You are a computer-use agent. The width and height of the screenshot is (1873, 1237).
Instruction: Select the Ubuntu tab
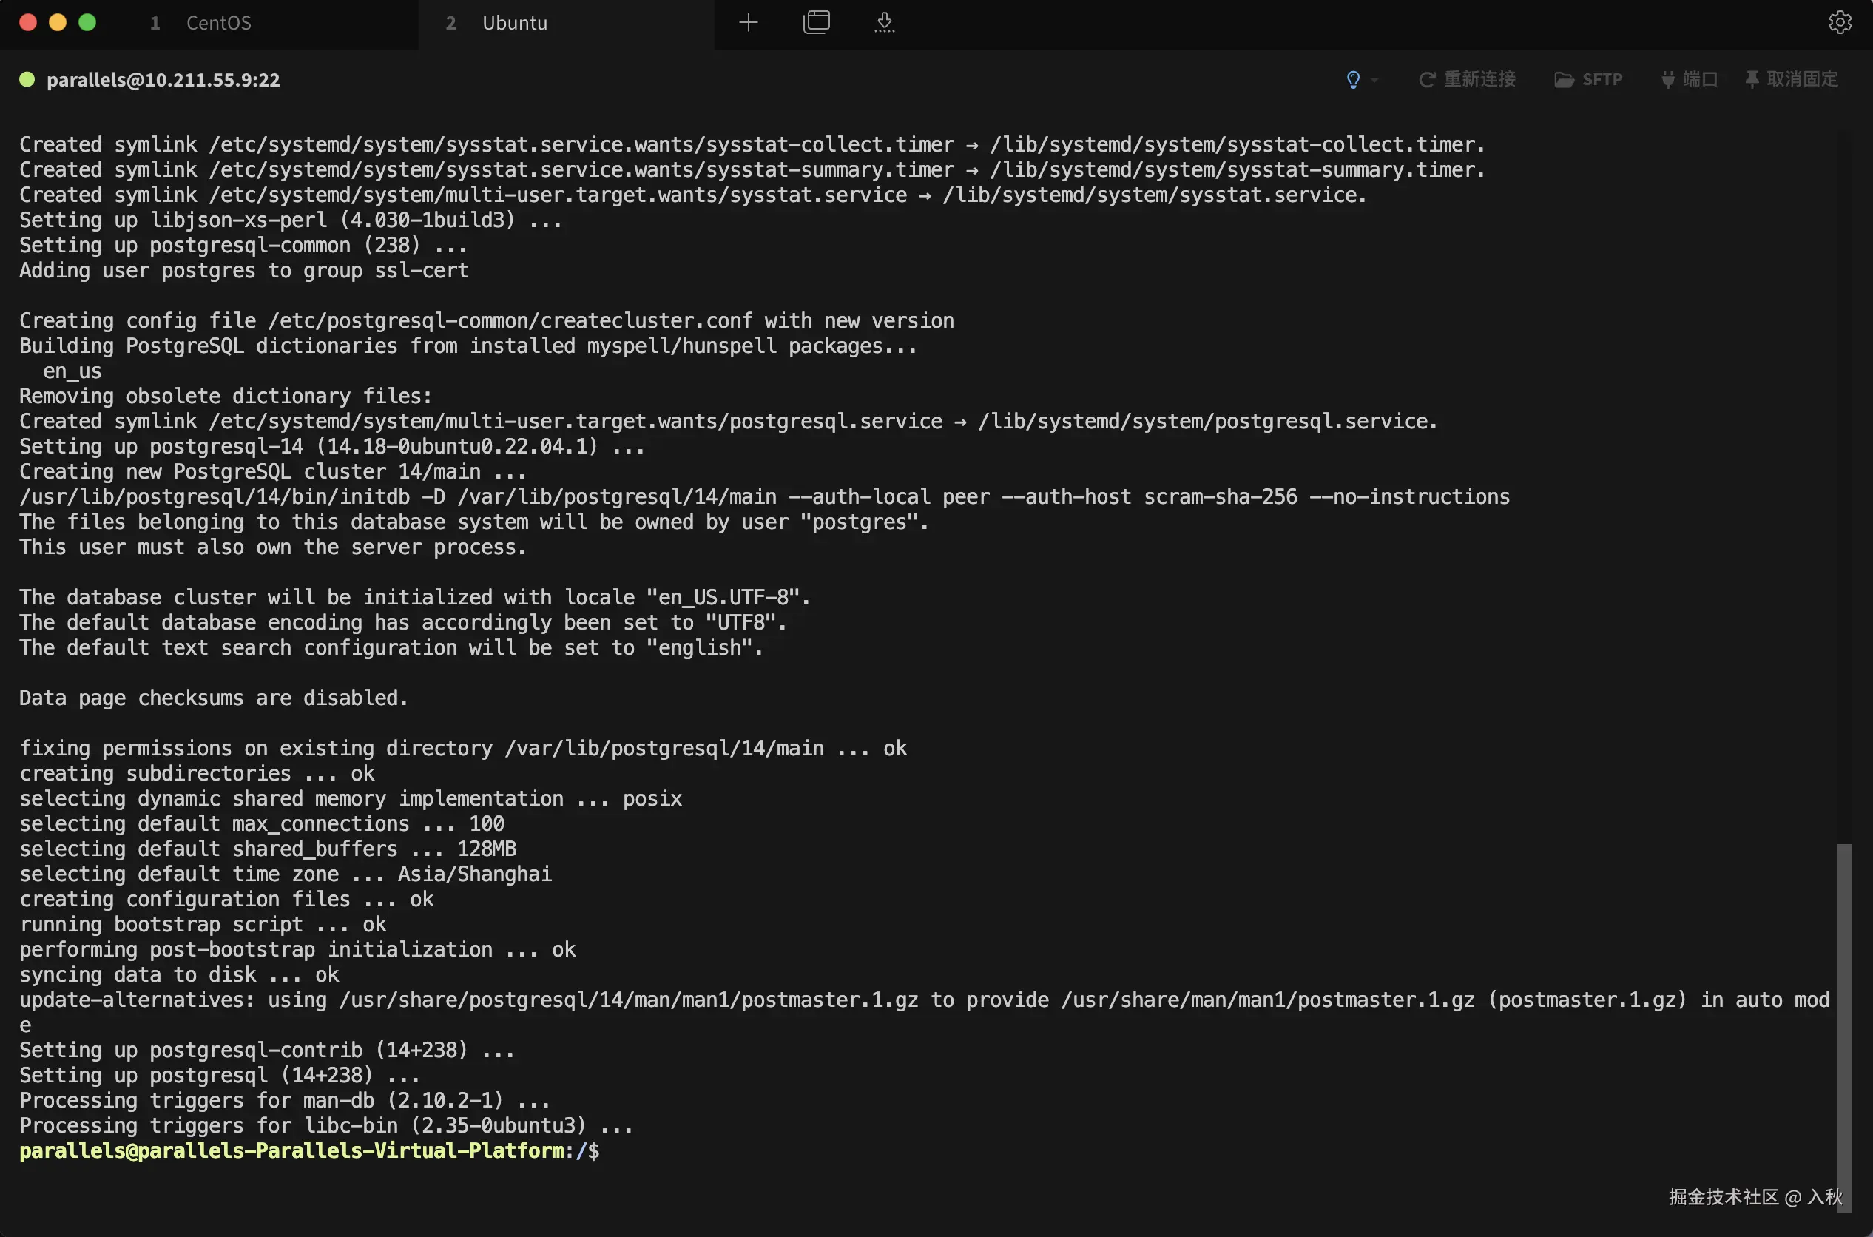514,23
